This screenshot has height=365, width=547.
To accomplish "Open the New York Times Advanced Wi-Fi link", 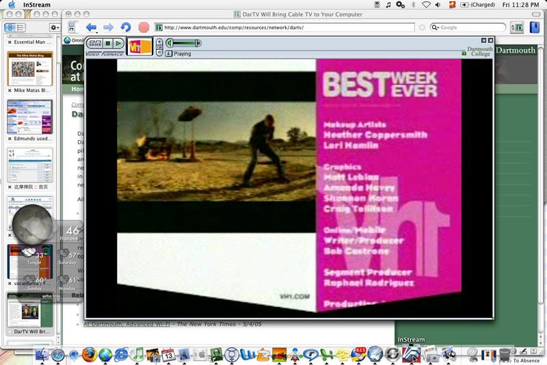I will coord(126,324).
